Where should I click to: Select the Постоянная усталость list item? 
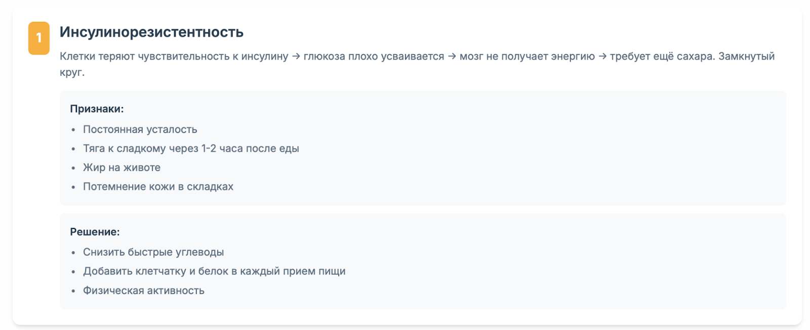click(x=140, y=129)
